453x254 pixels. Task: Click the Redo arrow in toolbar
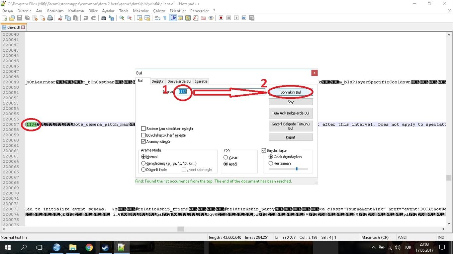pyautogui.click(x=93, y=18)
